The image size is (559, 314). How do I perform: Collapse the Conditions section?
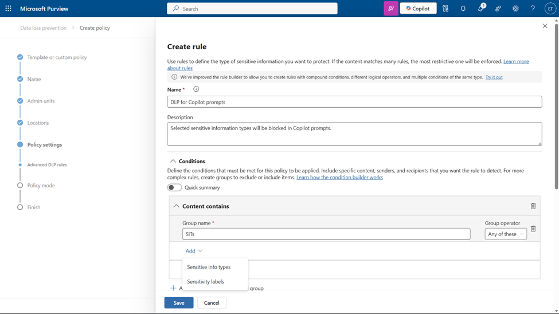pos(173,162)
